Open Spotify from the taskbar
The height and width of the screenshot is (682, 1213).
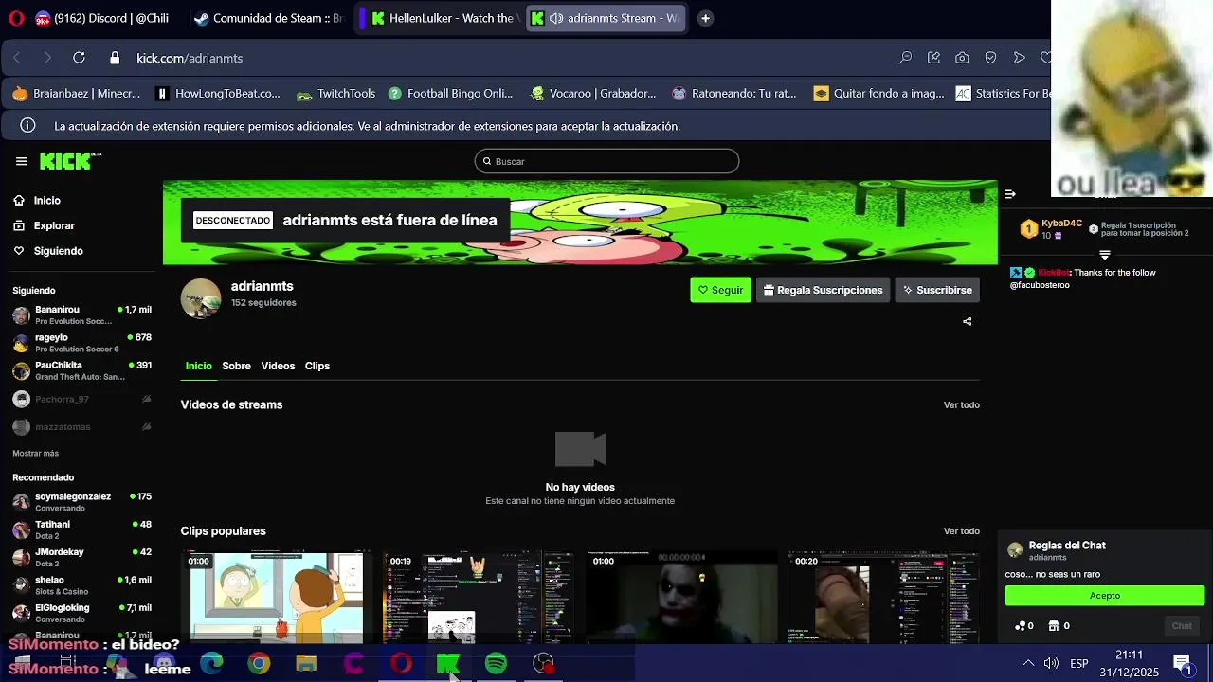coord(496,664)
